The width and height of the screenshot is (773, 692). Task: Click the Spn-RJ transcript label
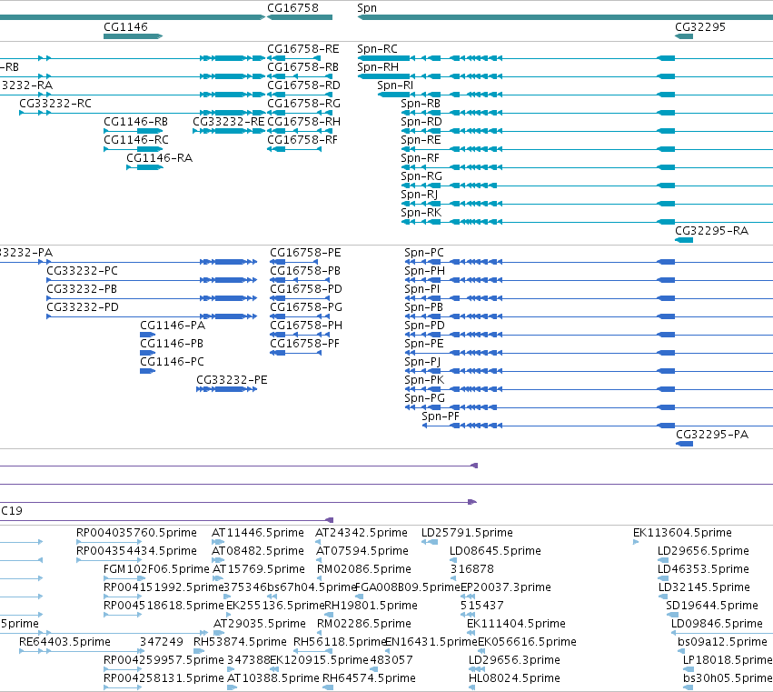(x=420, y=196)
